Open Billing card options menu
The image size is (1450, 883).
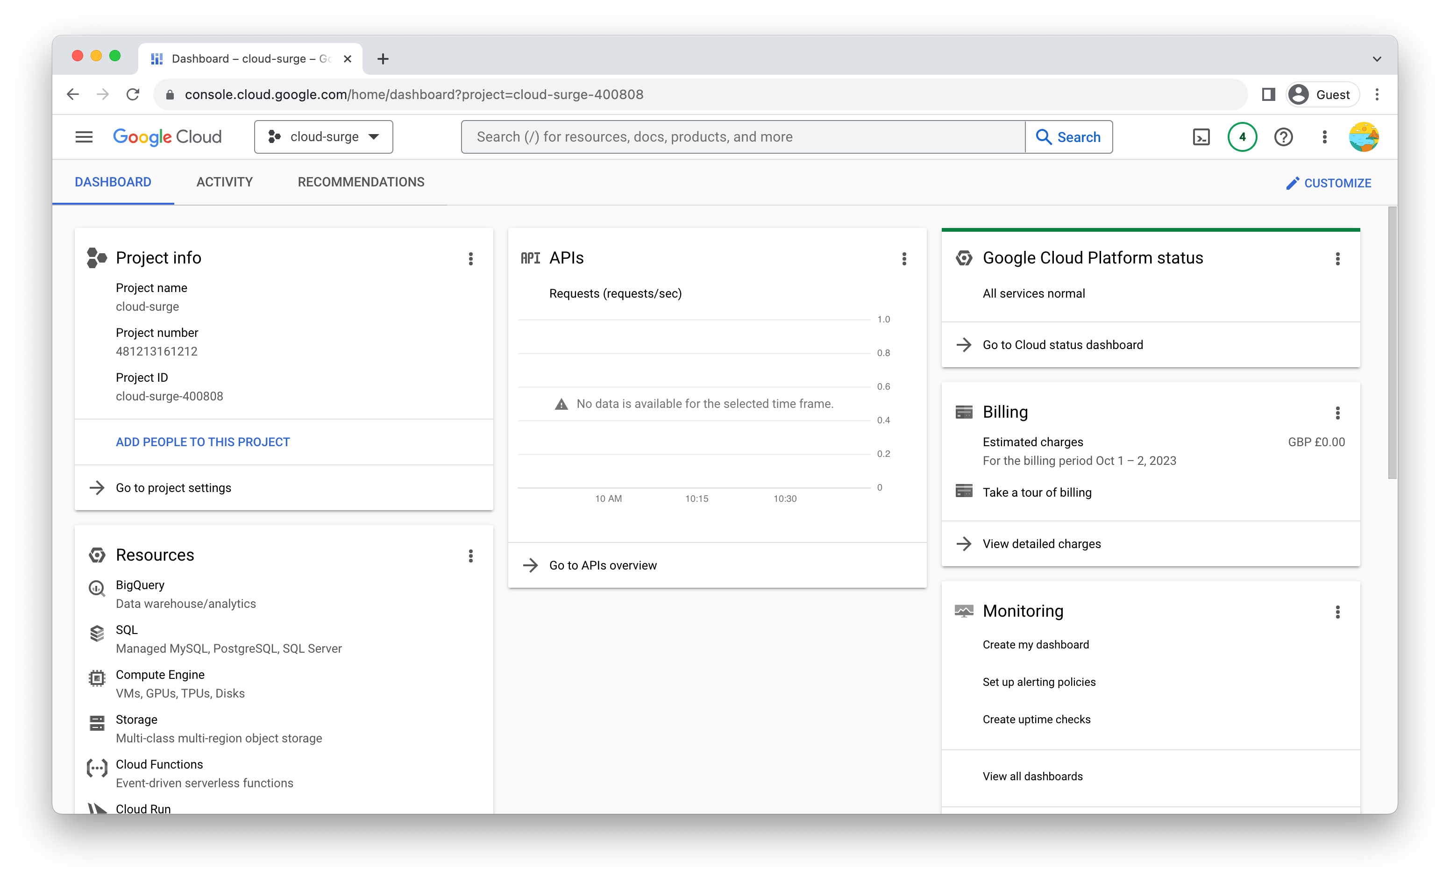(x=1337, y=413)
